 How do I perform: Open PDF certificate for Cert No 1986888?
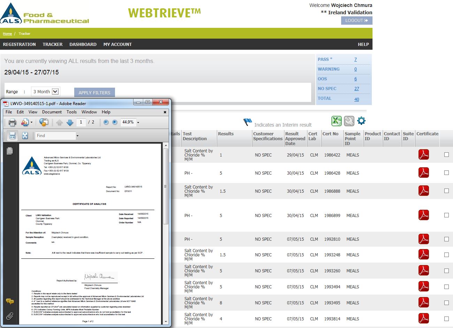(423, 191)
